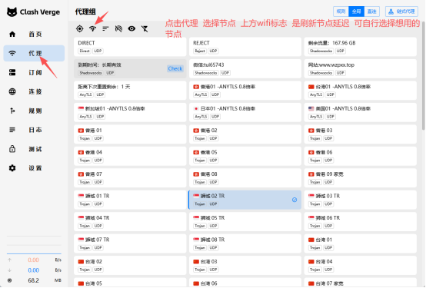Select the DIRECT proxy card

pyautogui.click(x=130, y=47)
